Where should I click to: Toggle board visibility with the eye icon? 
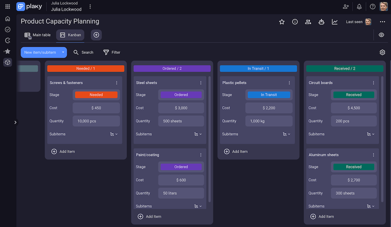pyautogui.click(x=381, y=35)
